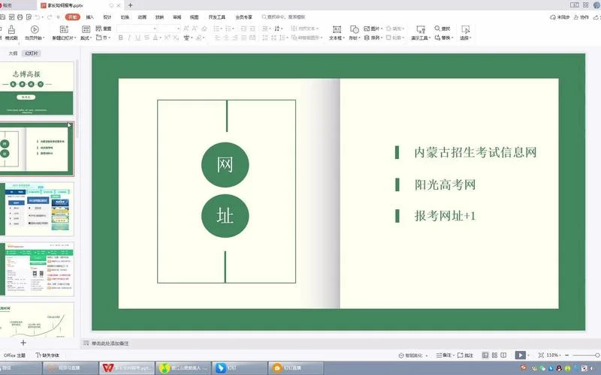Screen dimensions: 601x375
Task: Reset slide via 重置 button
Action: [x=104, y=28]
